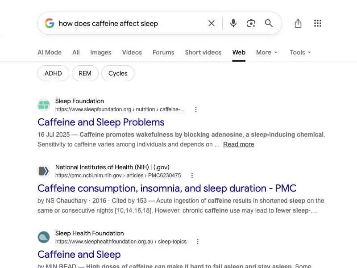Open the Caffeine and Sleep result
Viewport: 357px width, 268px height.
[x=79, y=255]
